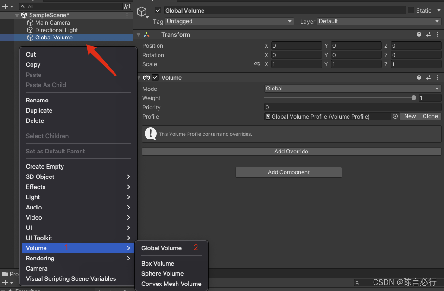444x291 pixels.
Task: Click the Weight slider handle
Action: click(413, 98)
